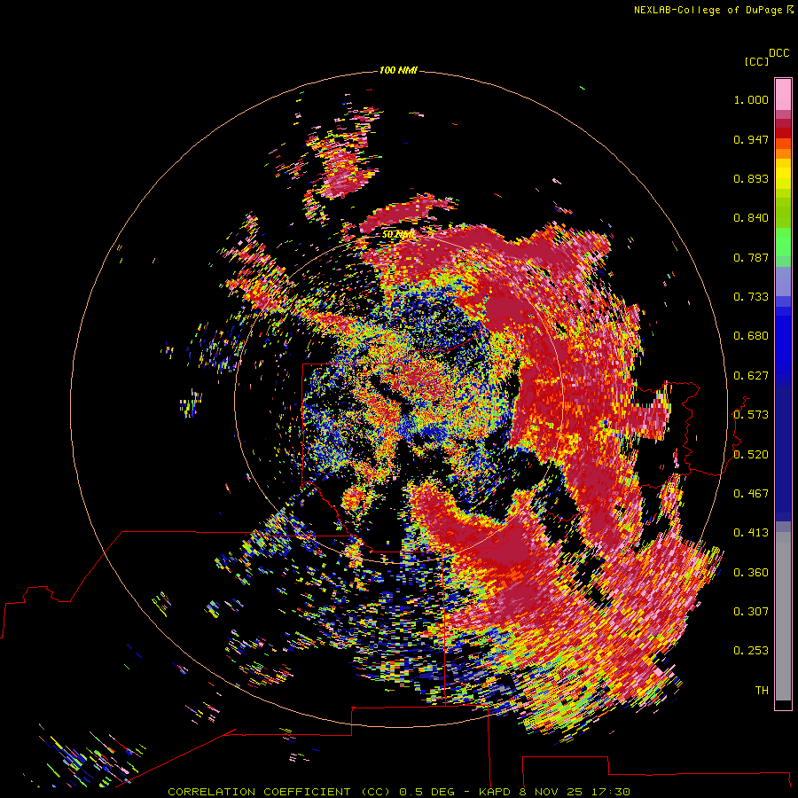The height and width of the screenshot is (798, 798).
Task: Click the TH threshold label
Action: tap(762, 691)
